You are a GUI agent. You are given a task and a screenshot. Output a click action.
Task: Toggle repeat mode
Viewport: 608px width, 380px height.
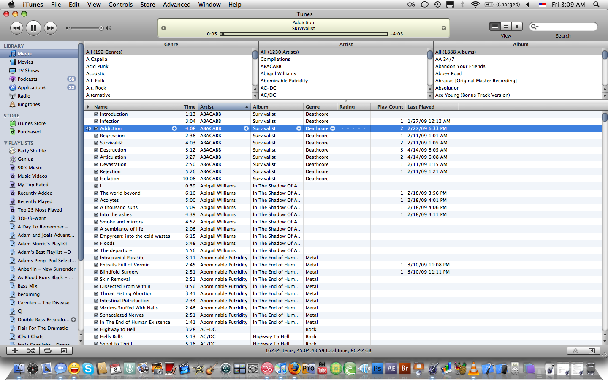click(x=48, y=350)
